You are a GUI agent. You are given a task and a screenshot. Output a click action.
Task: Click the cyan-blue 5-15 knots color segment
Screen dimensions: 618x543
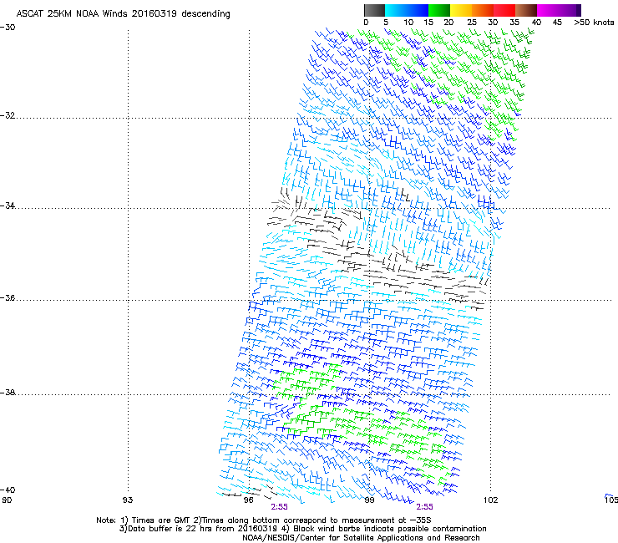click(406, 10)
